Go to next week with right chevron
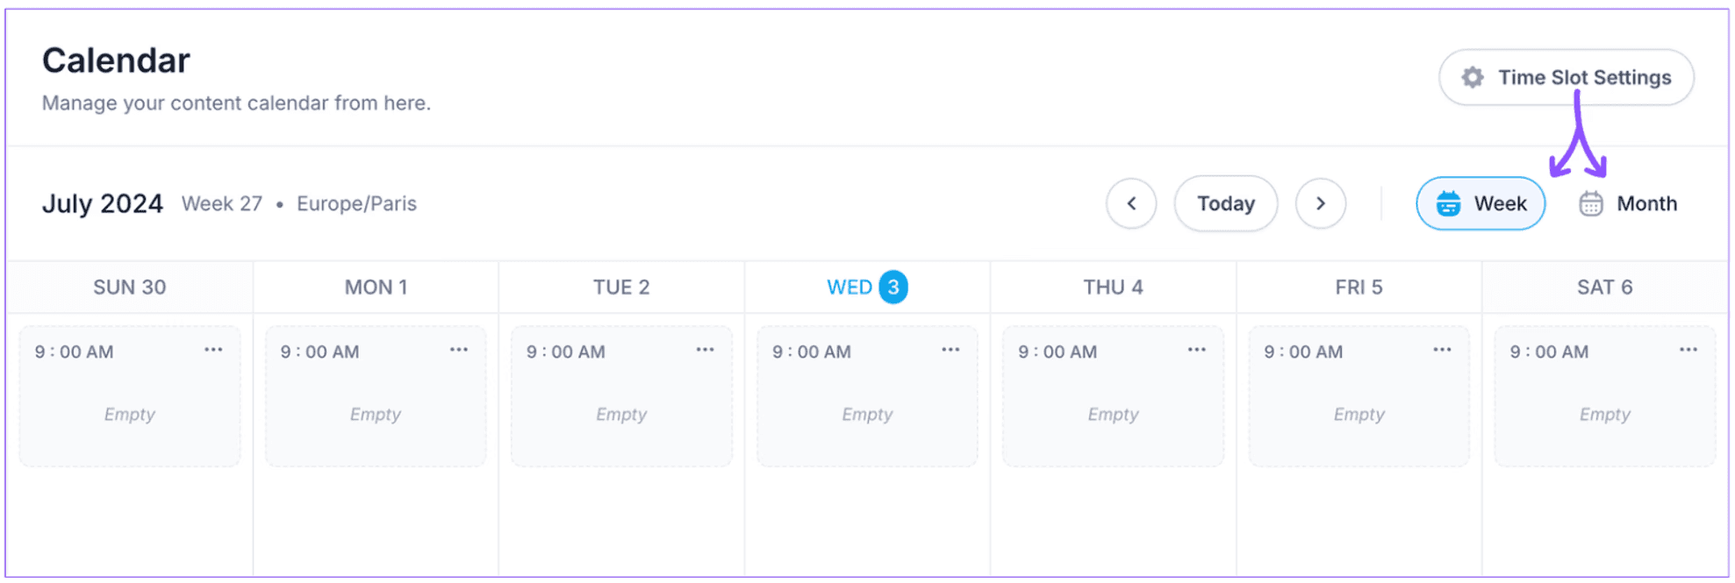 1321,203
